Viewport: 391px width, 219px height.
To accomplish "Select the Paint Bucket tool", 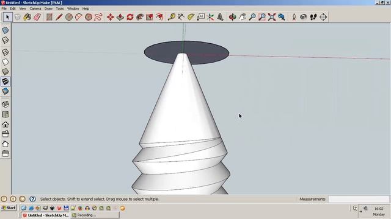I will tap(27, 17).
